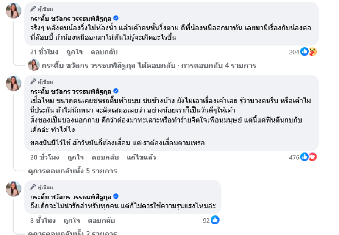339x235 pixels.
Task: Click the verified badge on the second comment
Action: [116, 91]
